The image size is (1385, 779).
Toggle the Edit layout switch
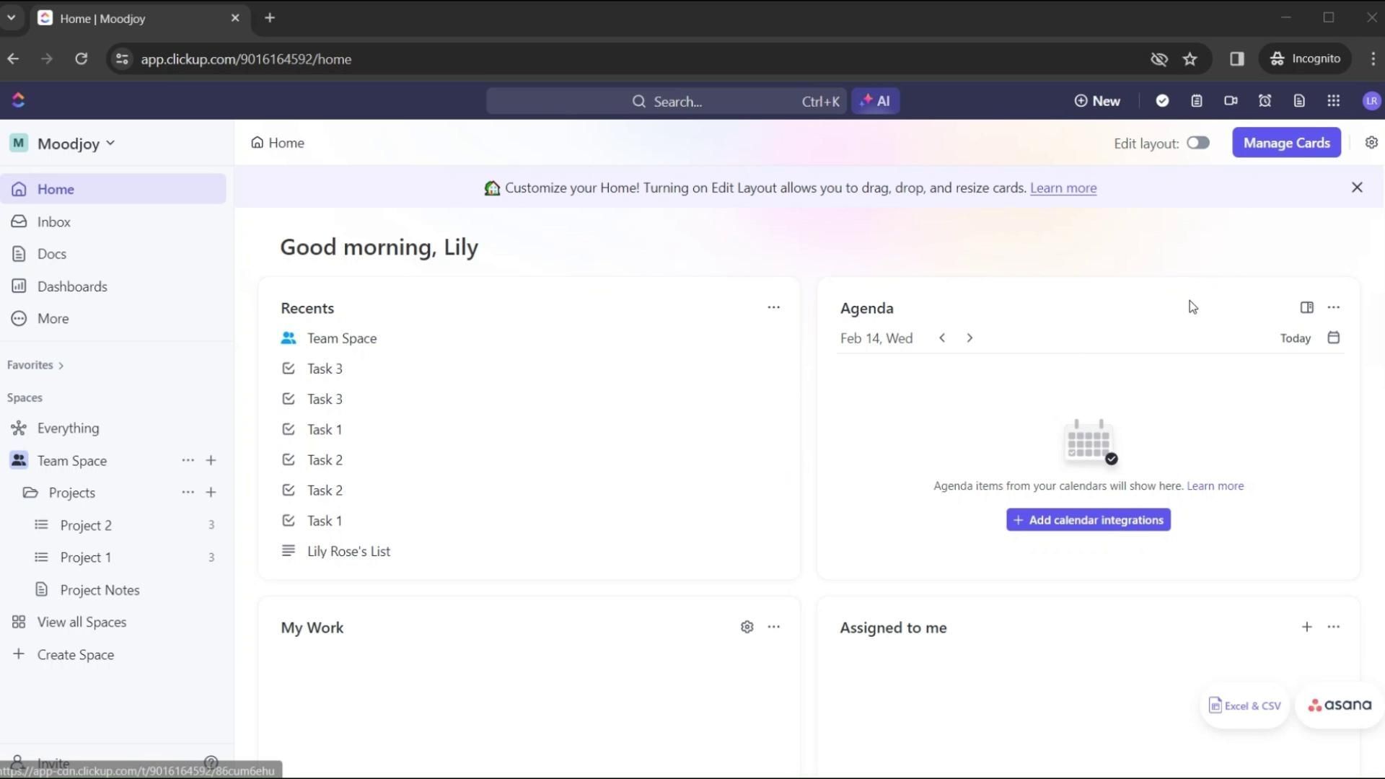[x=1197, y=143]
